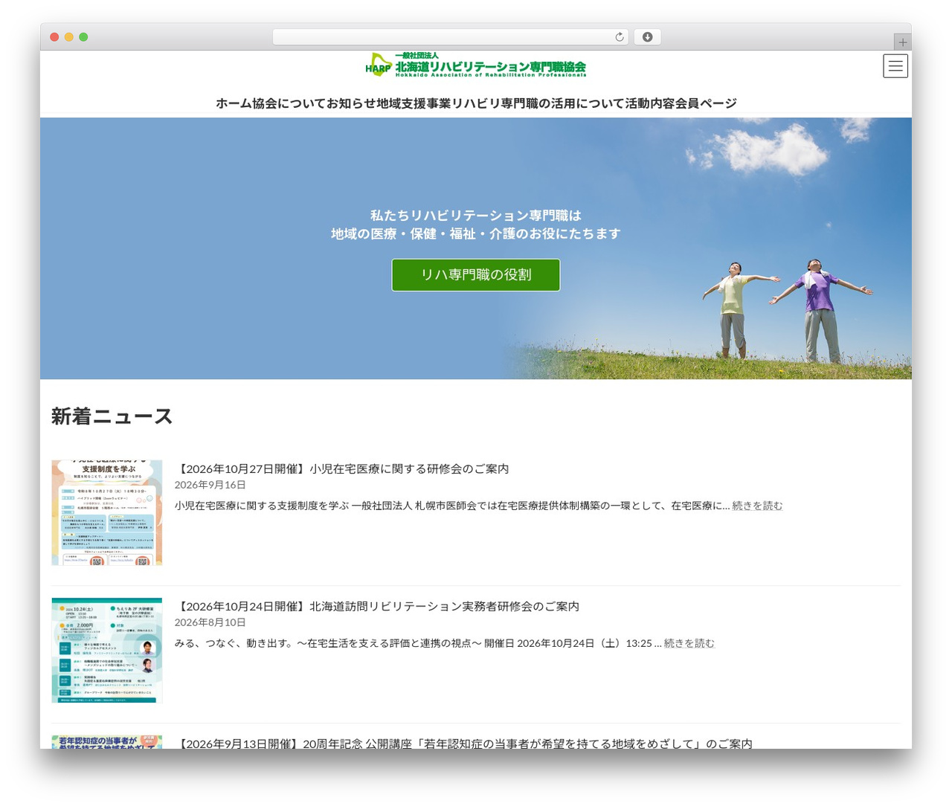
Task: Open the 協会について menu item
Action: [289, 103]
